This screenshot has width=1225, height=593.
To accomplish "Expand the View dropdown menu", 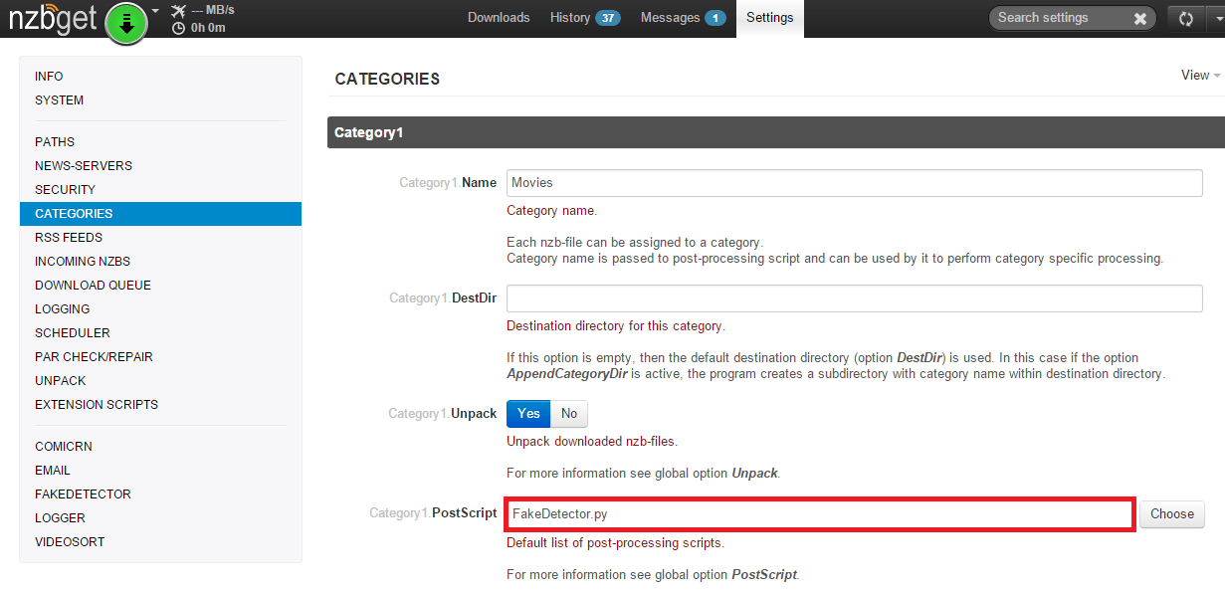I will point(1200,76).
